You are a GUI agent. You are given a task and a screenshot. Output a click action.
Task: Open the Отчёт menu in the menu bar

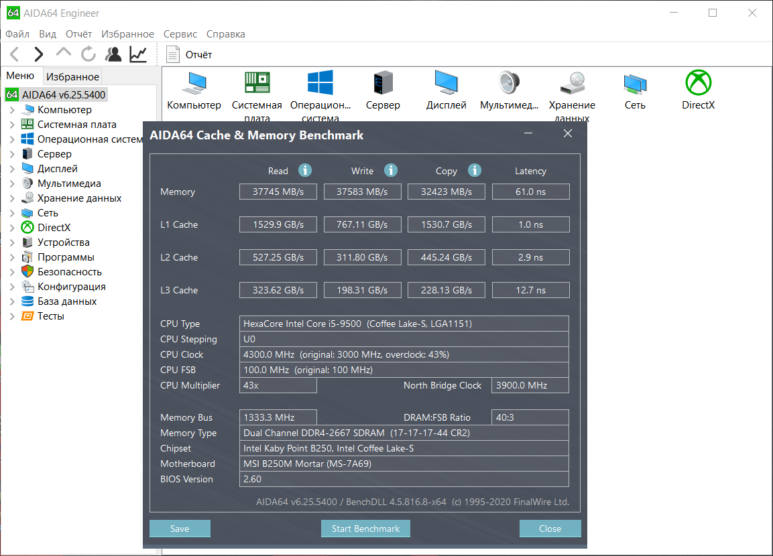(x=79, y=34)
